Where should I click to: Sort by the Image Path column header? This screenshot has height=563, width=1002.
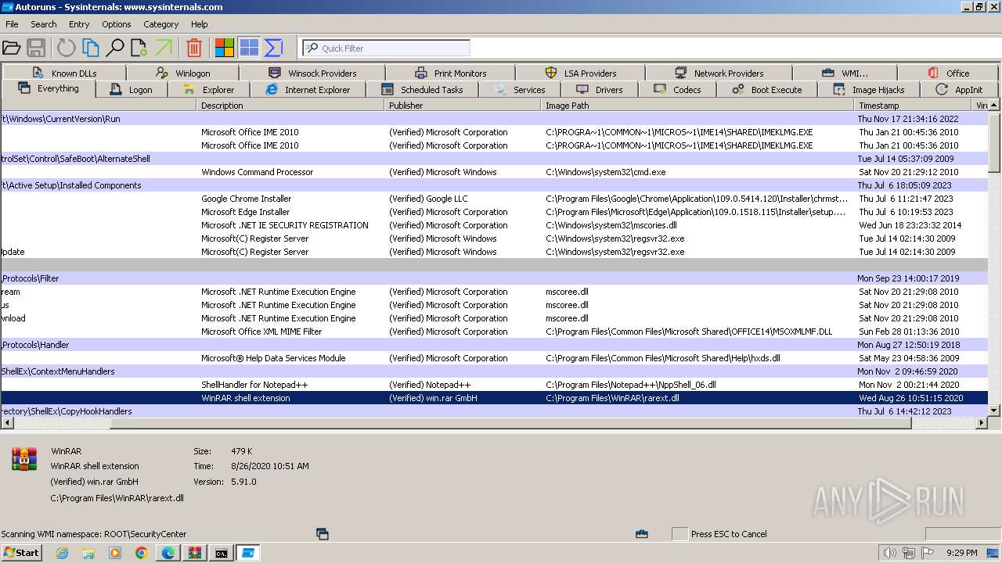[x=697, y=105]
